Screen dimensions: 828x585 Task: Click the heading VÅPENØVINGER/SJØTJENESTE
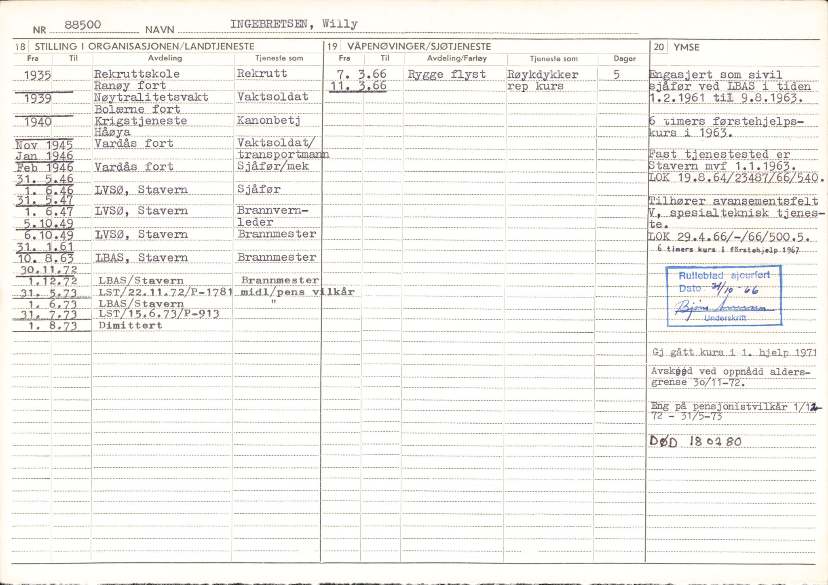(419, 46)
